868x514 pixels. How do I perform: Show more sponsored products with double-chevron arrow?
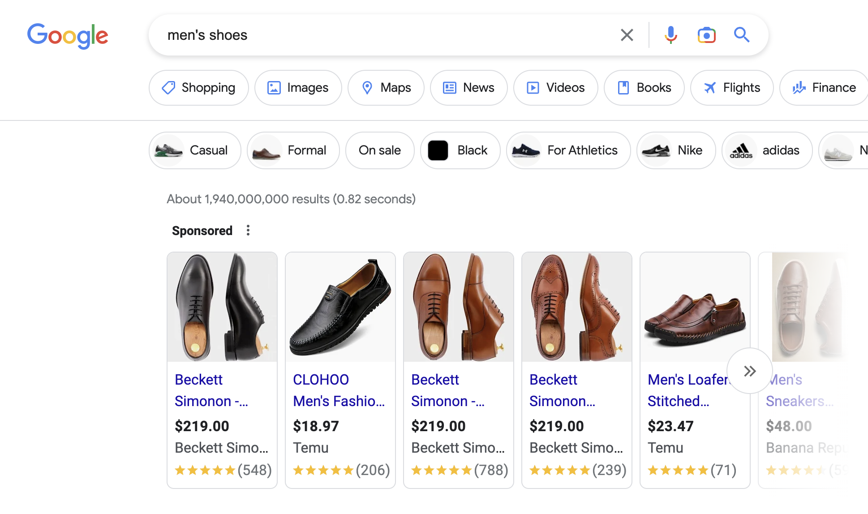(750, 371)
